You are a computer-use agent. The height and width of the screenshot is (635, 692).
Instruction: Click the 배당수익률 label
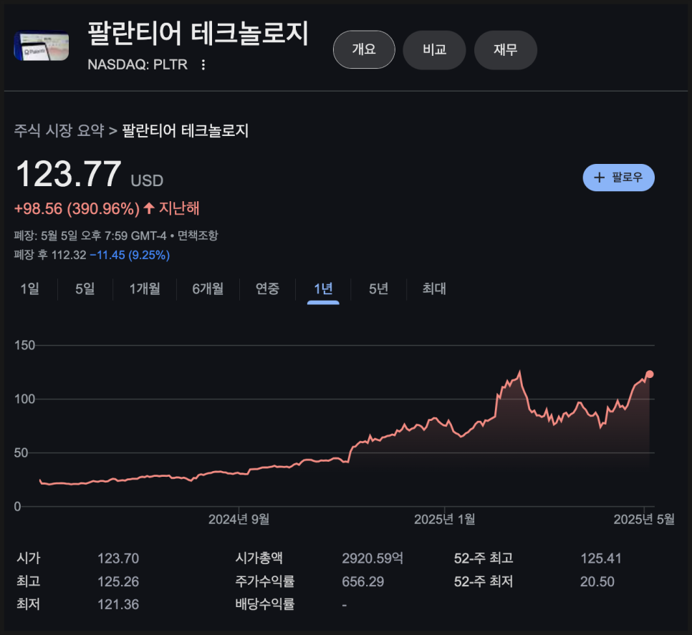tap(265, 604)
